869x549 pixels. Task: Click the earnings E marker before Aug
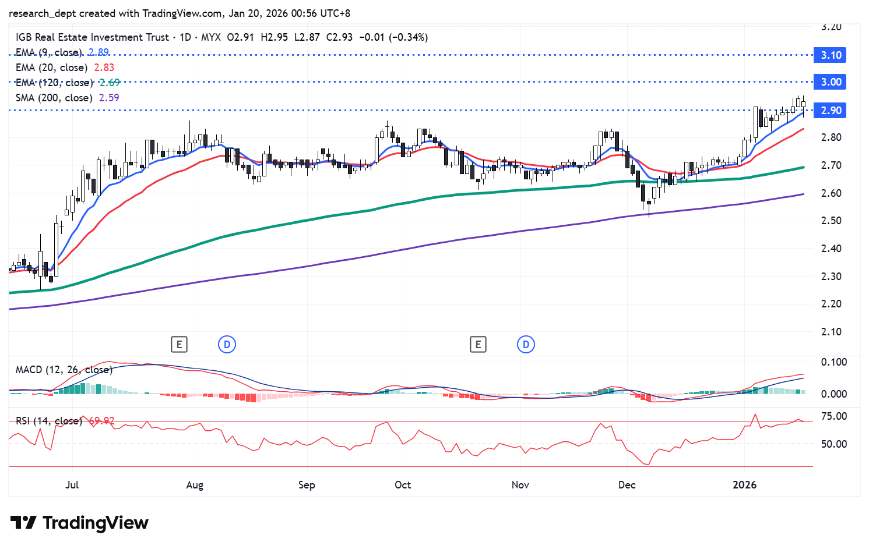pyautogui.click(x=179, y=345)
